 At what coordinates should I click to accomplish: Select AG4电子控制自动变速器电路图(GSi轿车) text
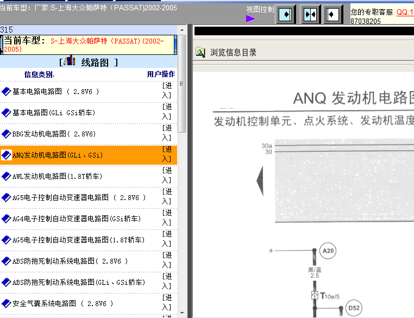77,219
